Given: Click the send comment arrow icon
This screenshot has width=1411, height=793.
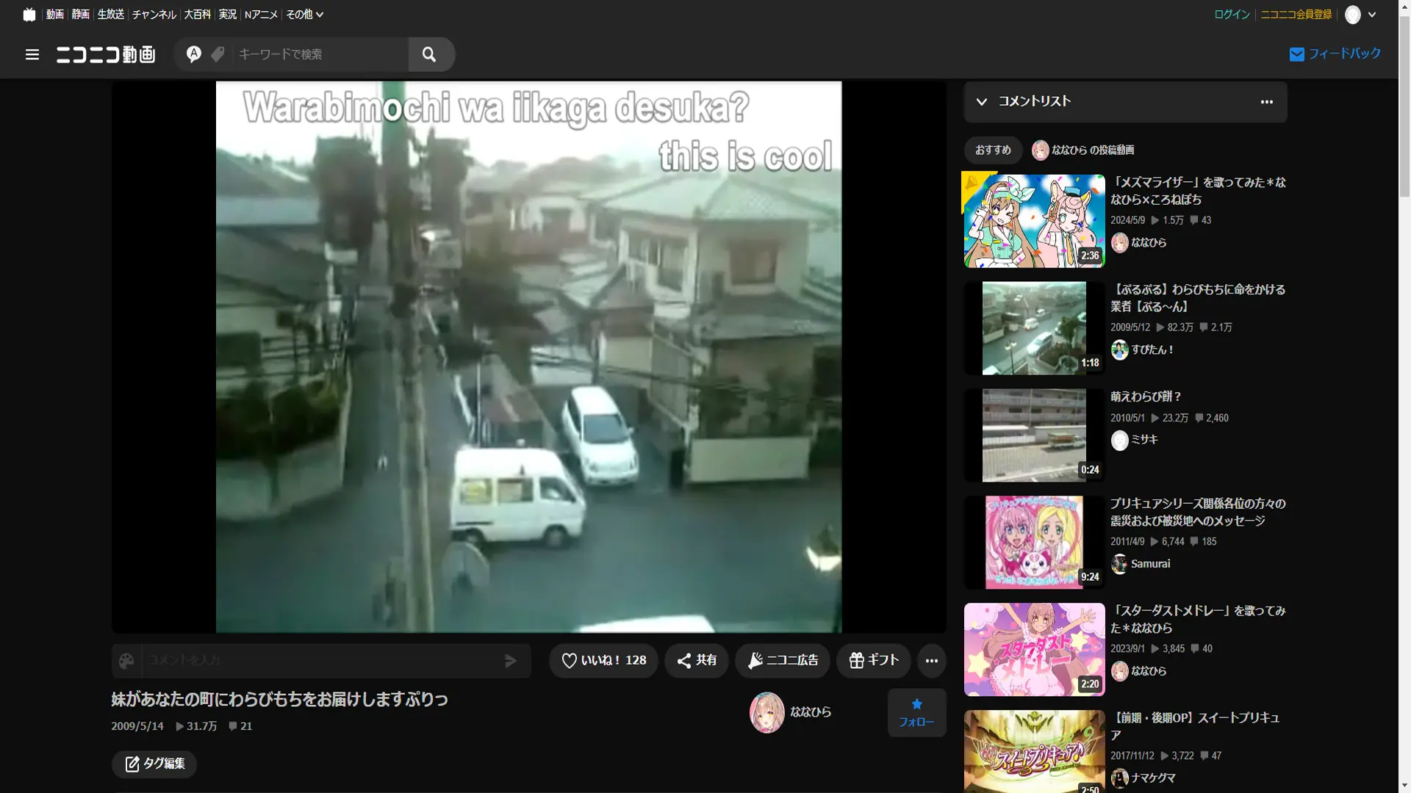Looking at the screenshot, I should pyautogui.click(x=511, y=661).
